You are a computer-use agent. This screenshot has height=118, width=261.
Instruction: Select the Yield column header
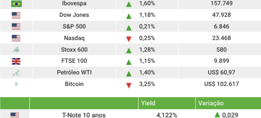(149, 103)
